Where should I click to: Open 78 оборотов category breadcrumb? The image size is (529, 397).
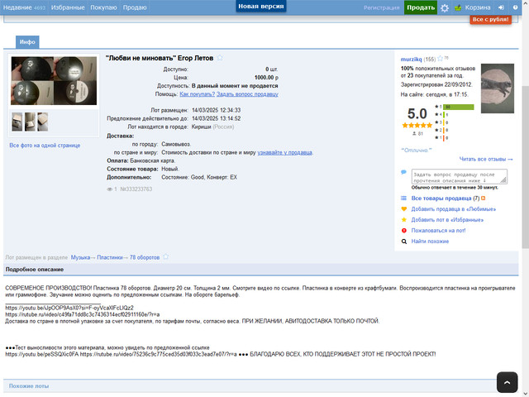pyautogui.click(x=145, y=257)
